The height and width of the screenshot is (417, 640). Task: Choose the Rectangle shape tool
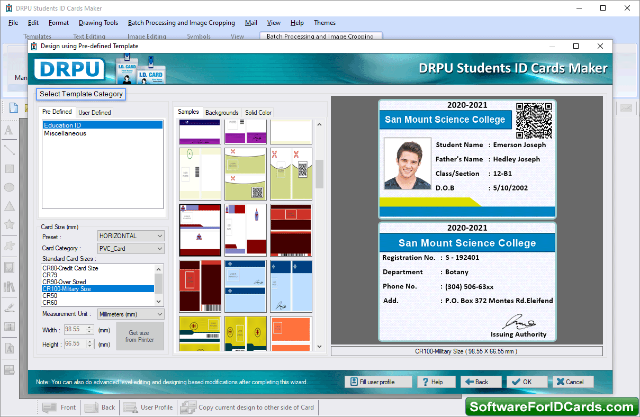click(x=9, y=169)
